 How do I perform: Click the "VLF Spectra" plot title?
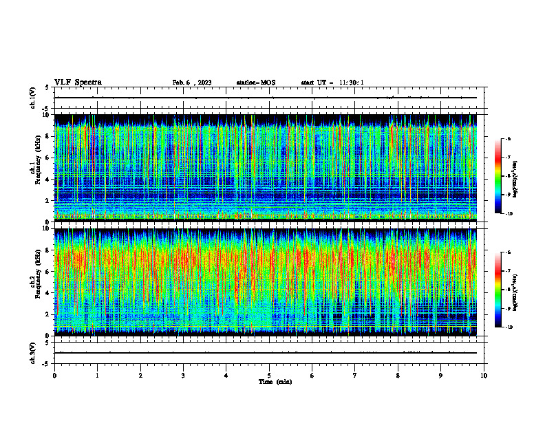[78, 83]
